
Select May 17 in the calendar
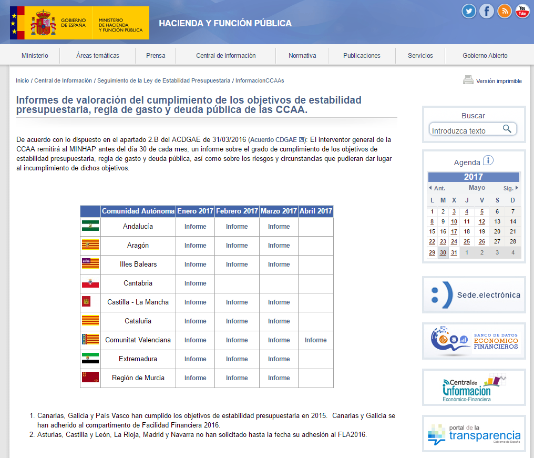[x=454, y=231]
